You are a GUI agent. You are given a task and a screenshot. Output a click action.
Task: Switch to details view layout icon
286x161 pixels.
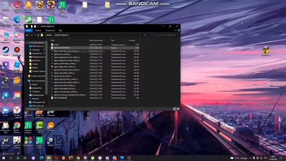[174, 109]
